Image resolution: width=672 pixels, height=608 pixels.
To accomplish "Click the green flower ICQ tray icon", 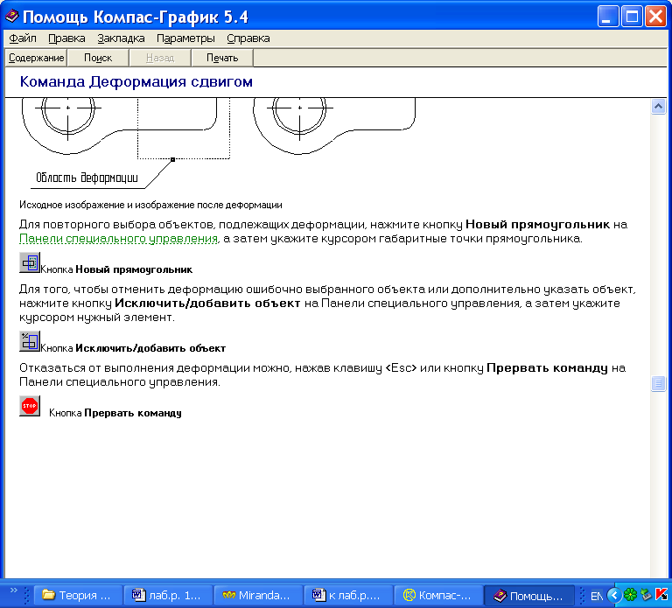I will (x=630, y=595).
